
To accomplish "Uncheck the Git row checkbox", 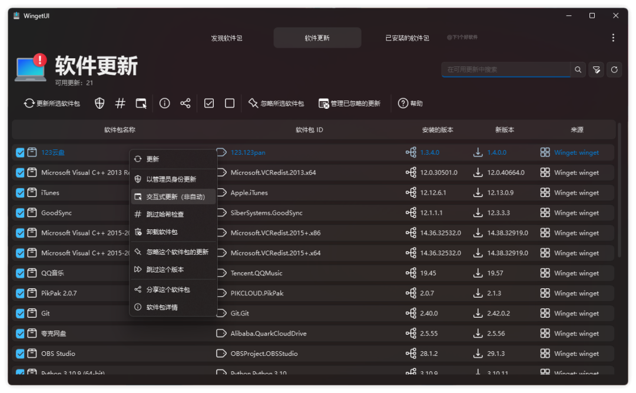I will tap(20, 314).
